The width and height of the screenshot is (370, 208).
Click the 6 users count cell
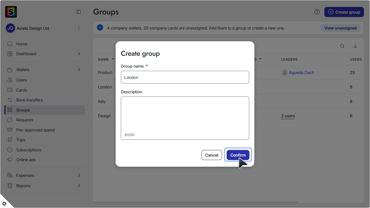(351, 116)
